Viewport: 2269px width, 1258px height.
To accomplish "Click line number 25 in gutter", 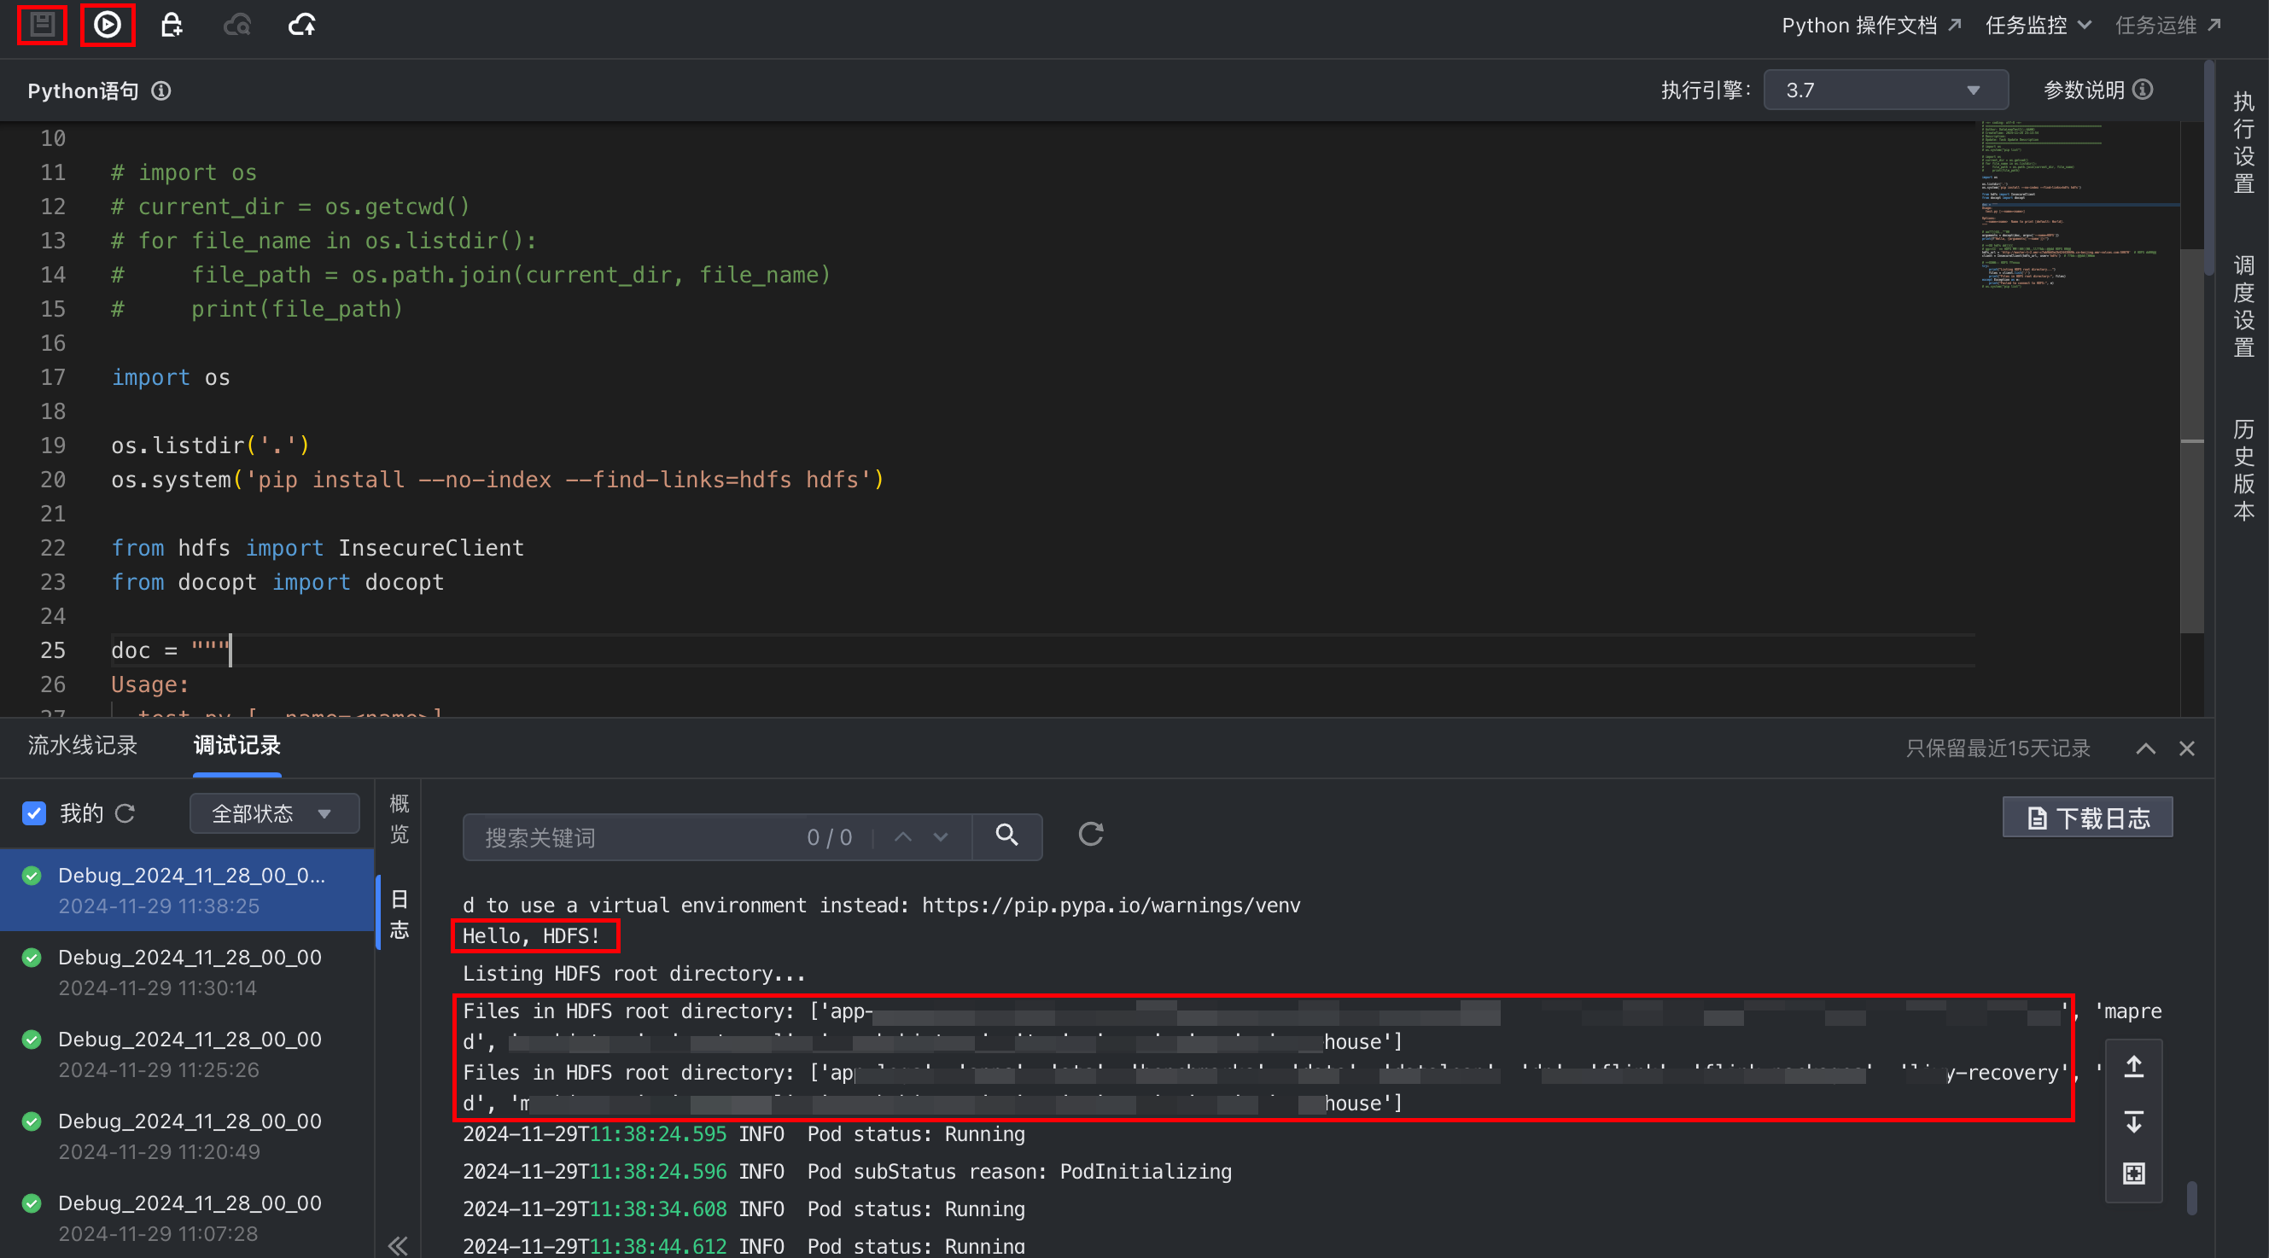I will (x=53, y=649).
